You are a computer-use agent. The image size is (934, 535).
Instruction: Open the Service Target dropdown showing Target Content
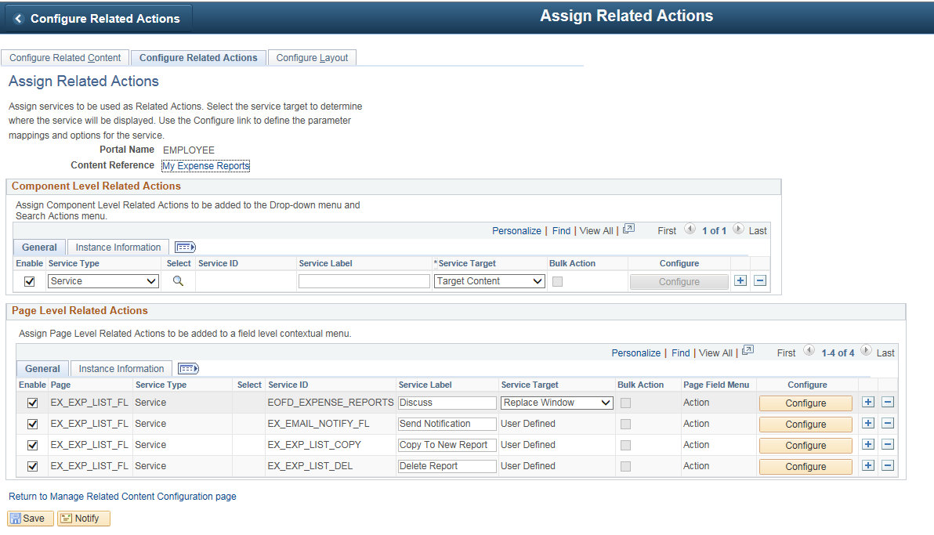pos(489,280)
